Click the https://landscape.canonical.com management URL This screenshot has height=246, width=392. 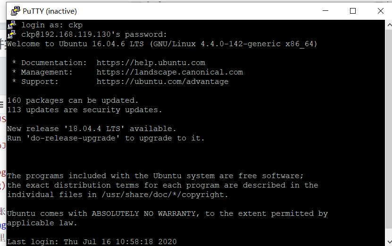[x=170, y=72]
